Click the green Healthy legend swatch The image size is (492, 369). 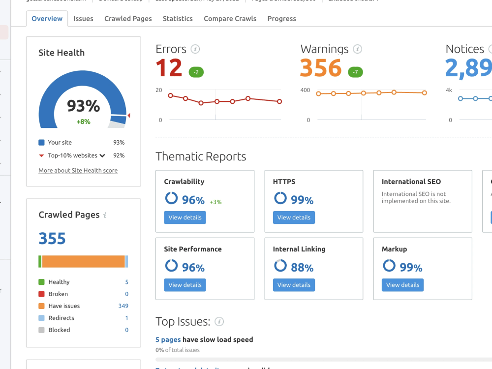41,282
